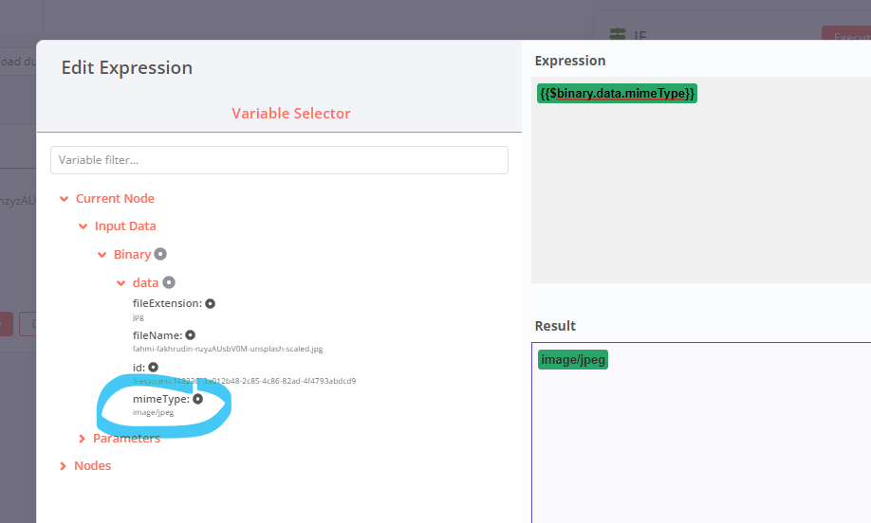Click the IF node icon in the background
The height and width of the screenshot is (523, 871).
tap(618, 35)
